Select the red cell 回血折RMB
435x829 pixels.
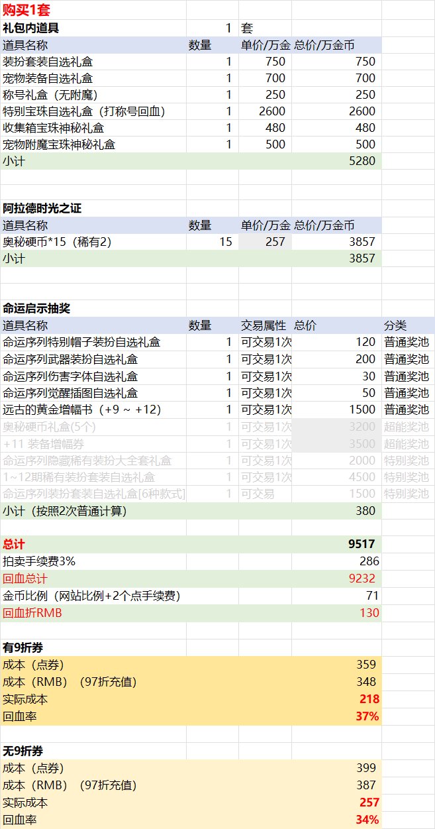32,612
